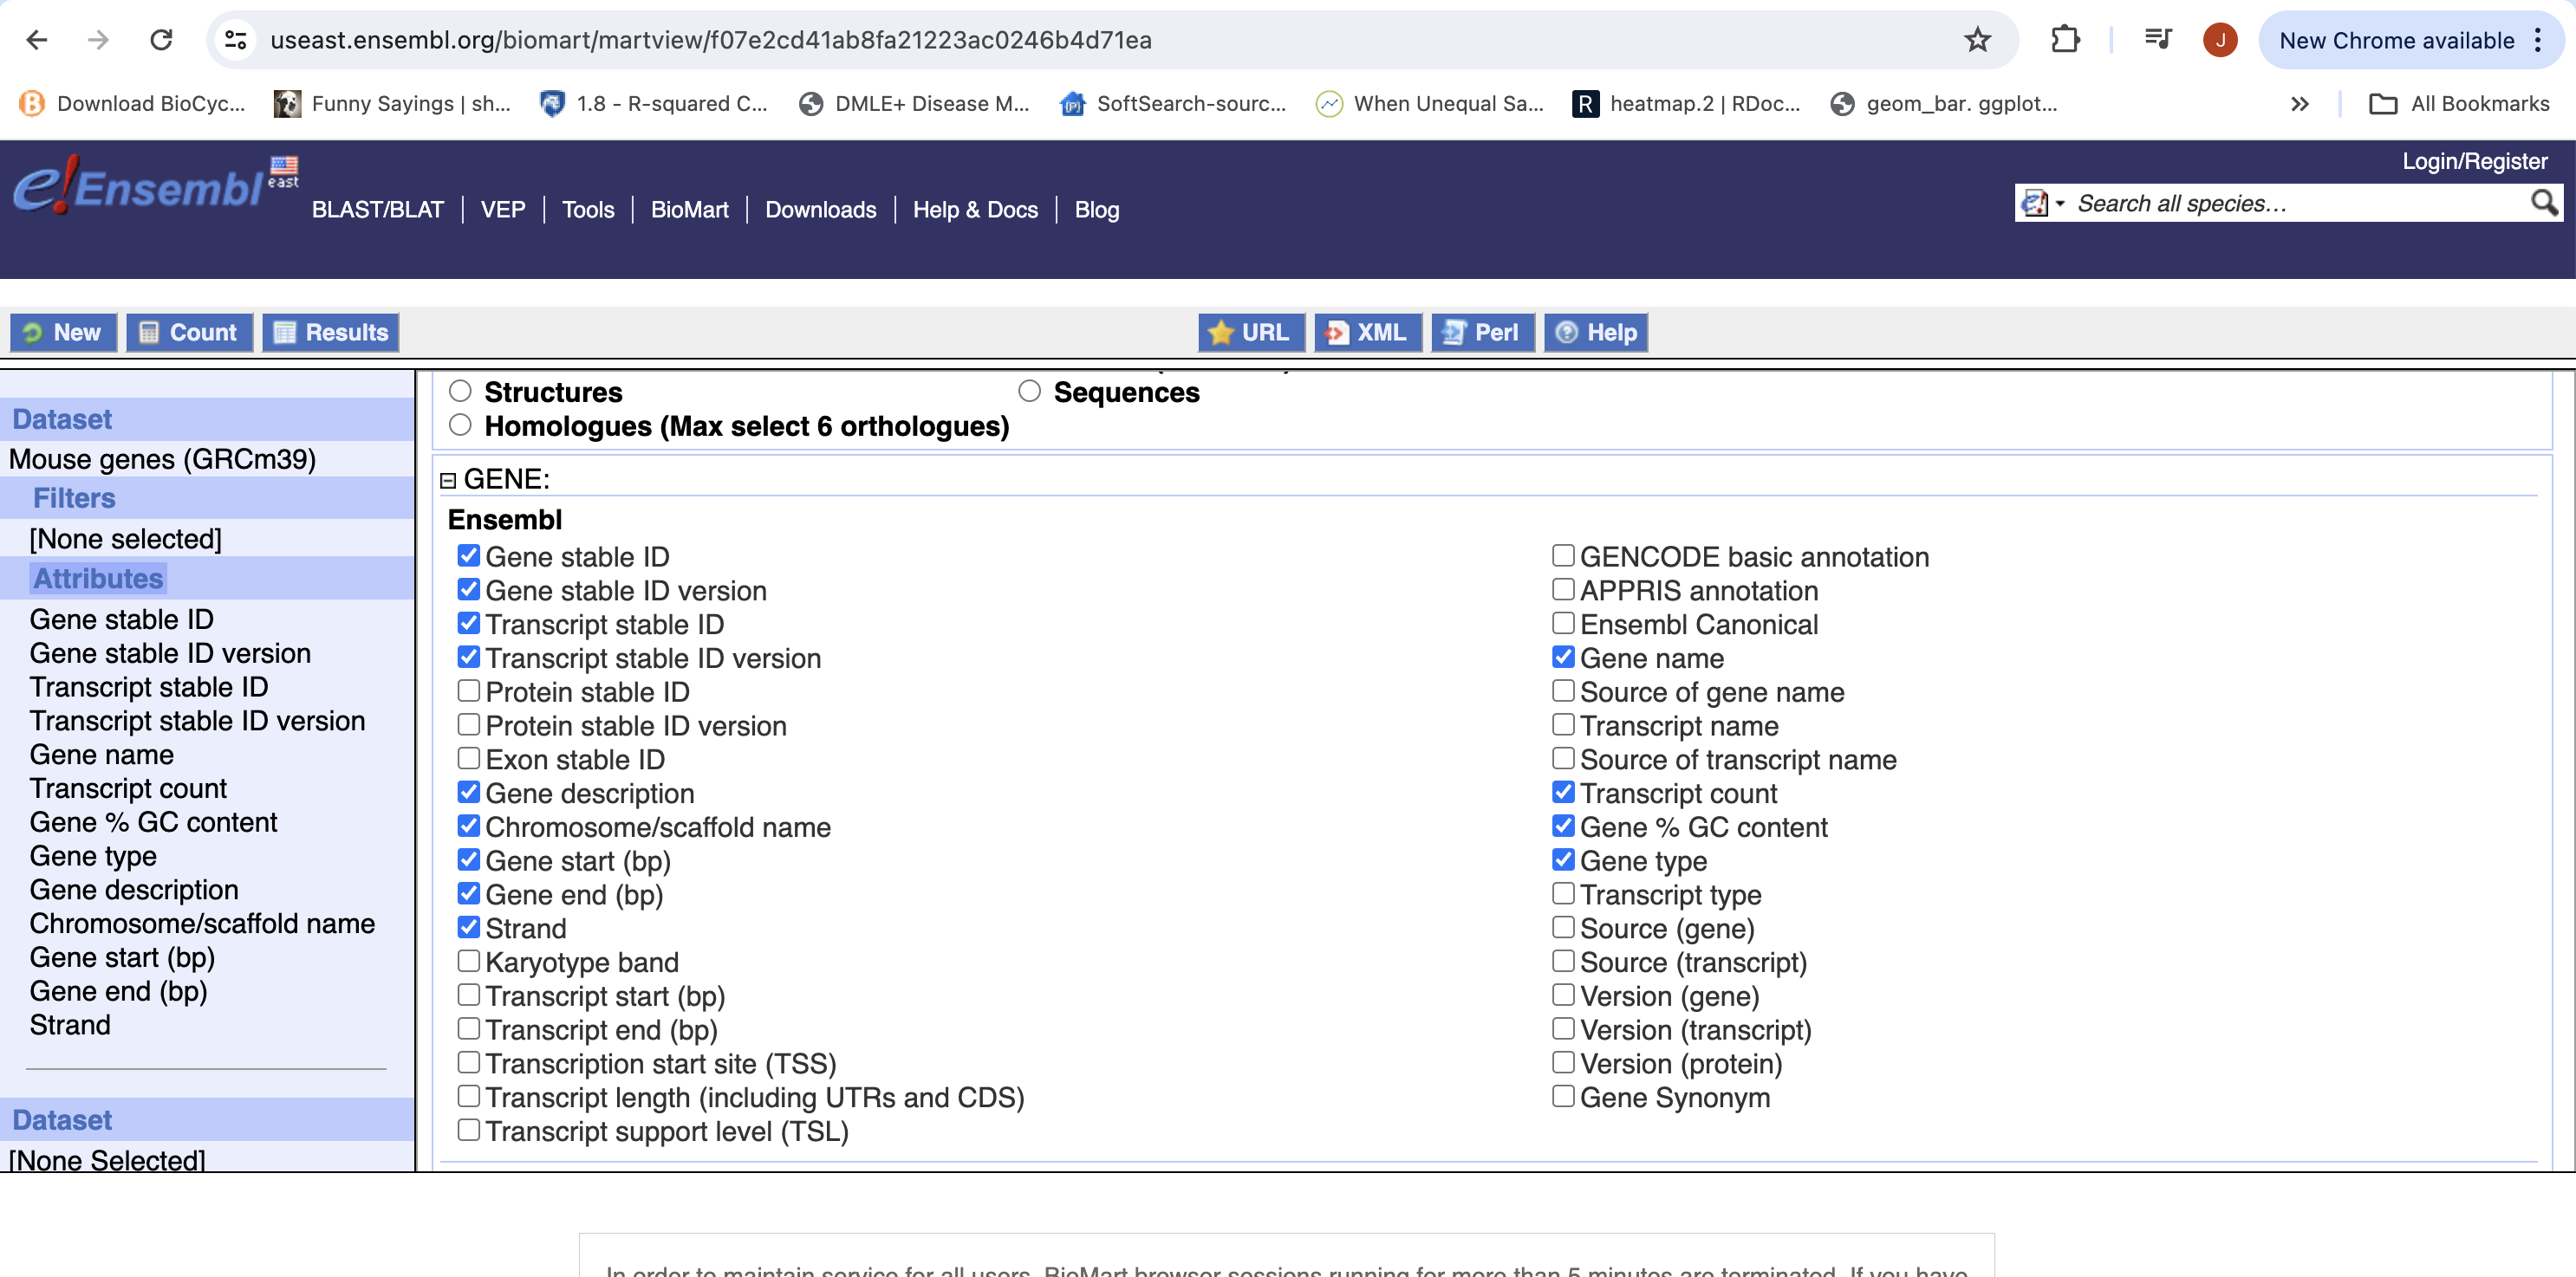Click the search magnifier icon
The image size is (2576, 1277).
[x=2543, y=204]
